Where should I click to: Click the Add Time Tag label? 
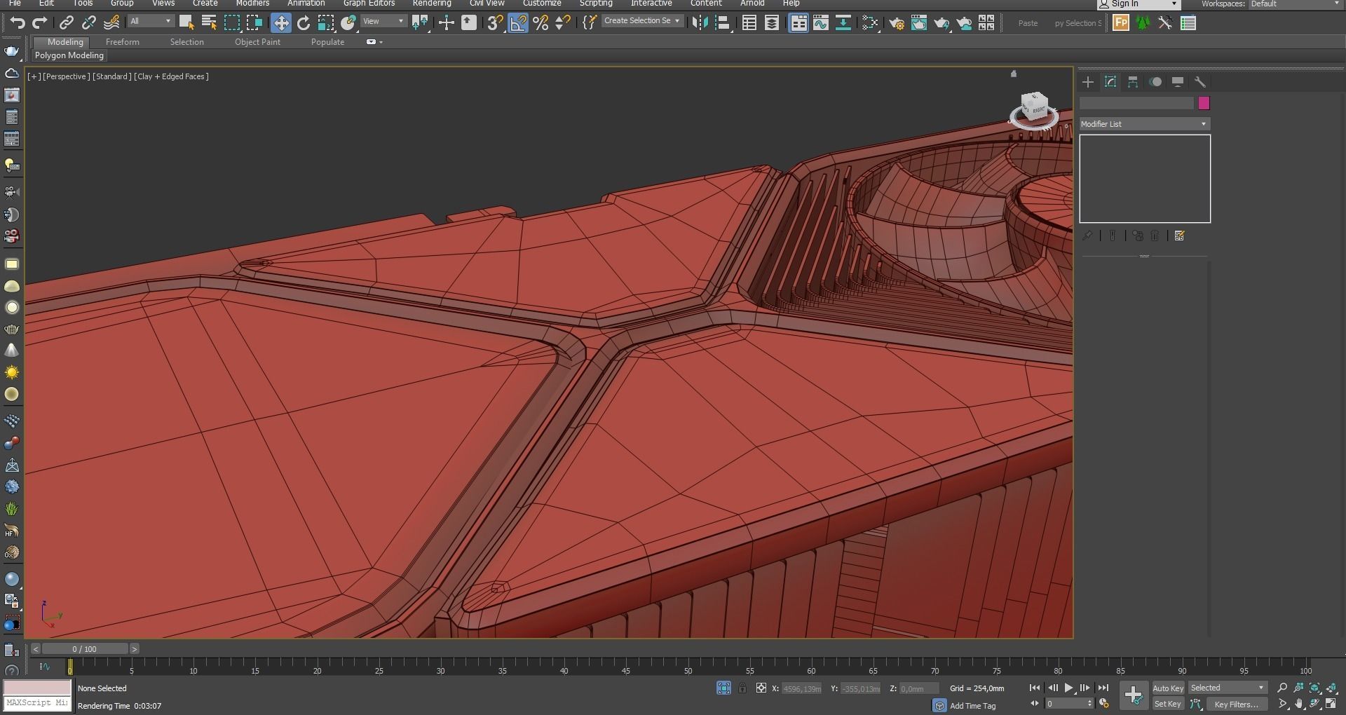(x=973, y=706)
